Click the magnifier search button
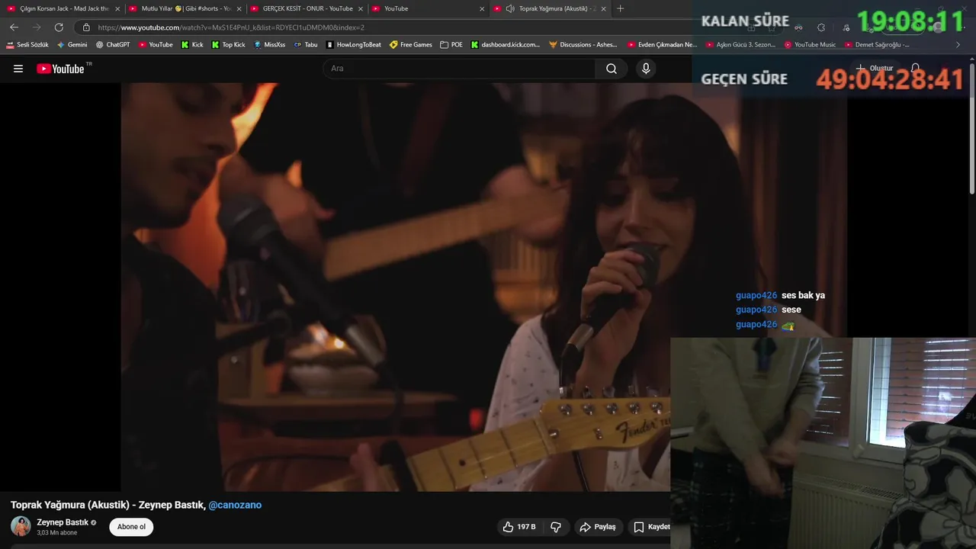 [x=612, y=69]
